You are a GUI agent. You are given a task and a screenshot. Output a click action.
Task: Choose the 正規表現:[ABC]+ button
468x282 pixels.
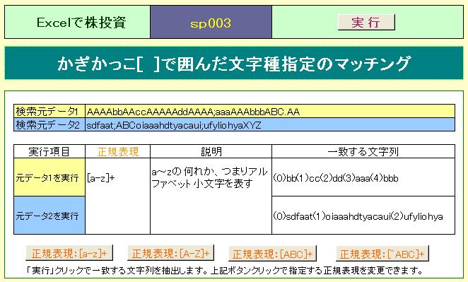[272, 254]
